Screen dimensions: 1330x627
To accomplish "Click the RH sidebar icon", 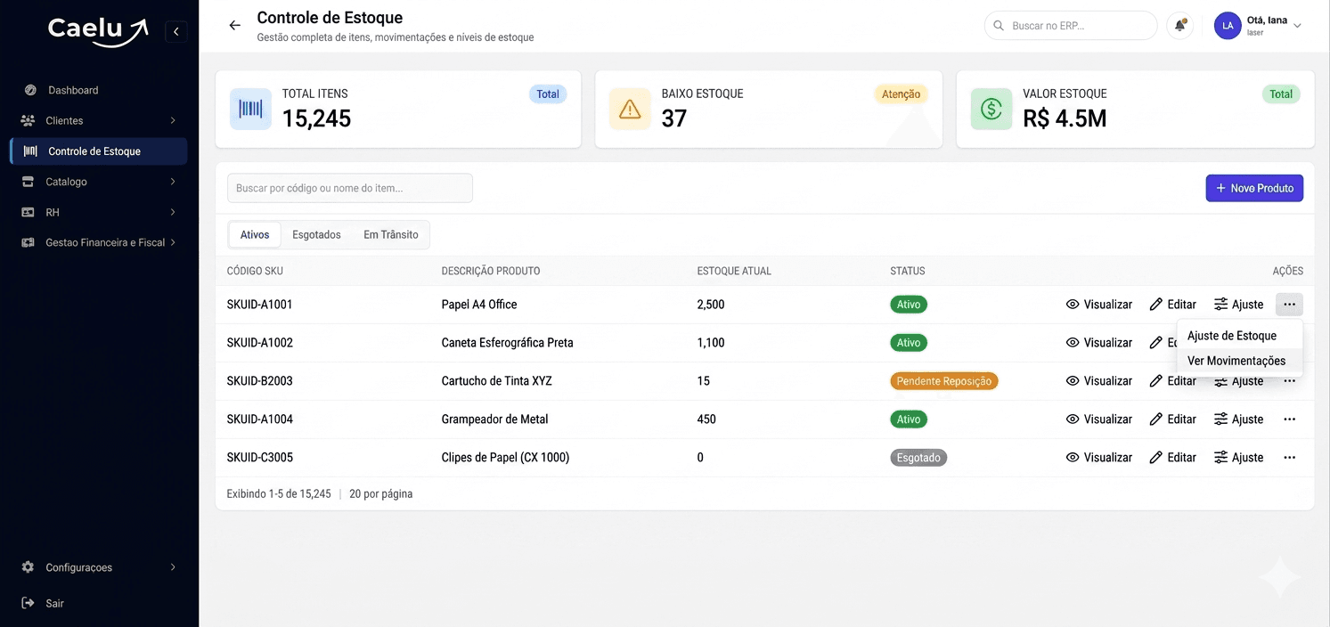I will pyautogui.click(x=28, y=212).
